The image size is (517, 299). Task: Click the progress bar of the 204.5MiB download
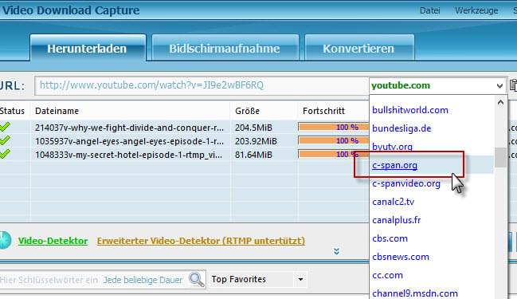(x=333, y=127)
